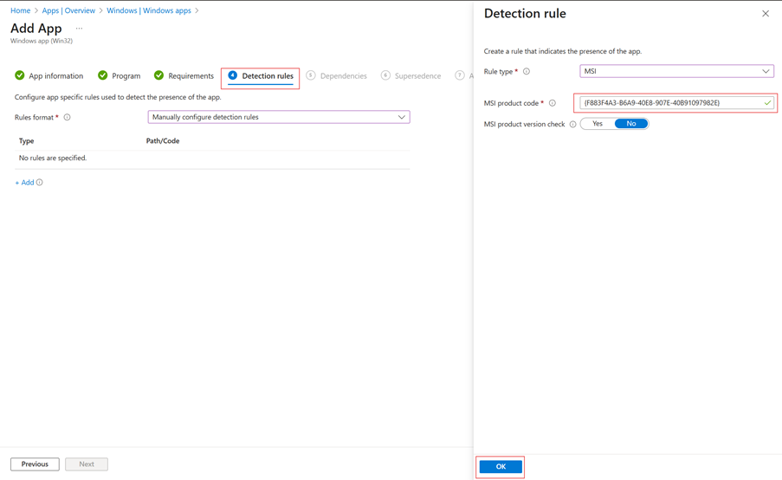This screenshot has width=782, height=480.
Task: Click the info icon next to Rules format
Action: pyautogui.click(x=67, y=117)
